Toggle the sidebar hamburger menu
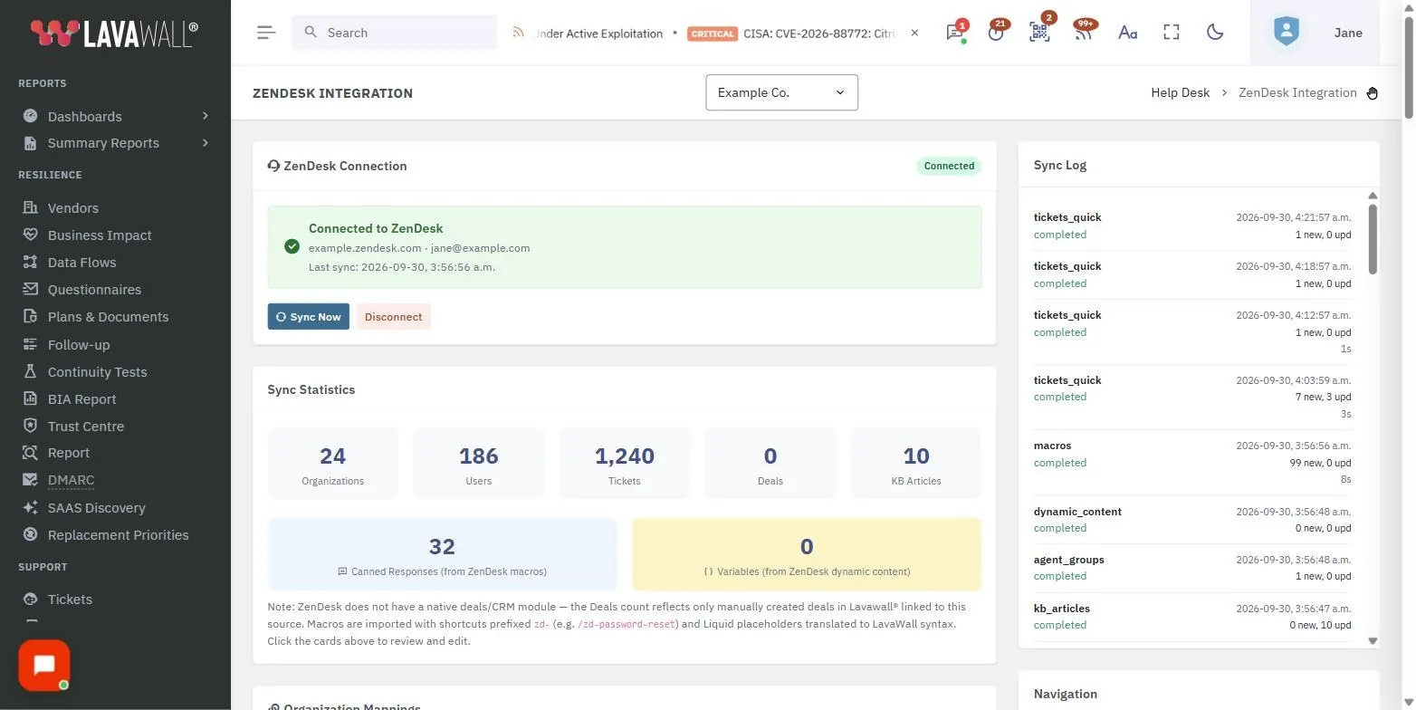Image resolution: width=1416 pixels, height=710 pixels. pos(265,33)
